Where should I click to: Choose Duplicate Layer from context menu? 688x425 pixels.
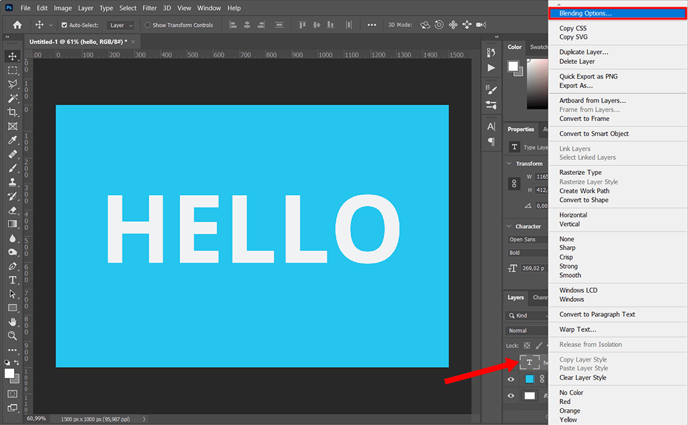tap(584, 52)
